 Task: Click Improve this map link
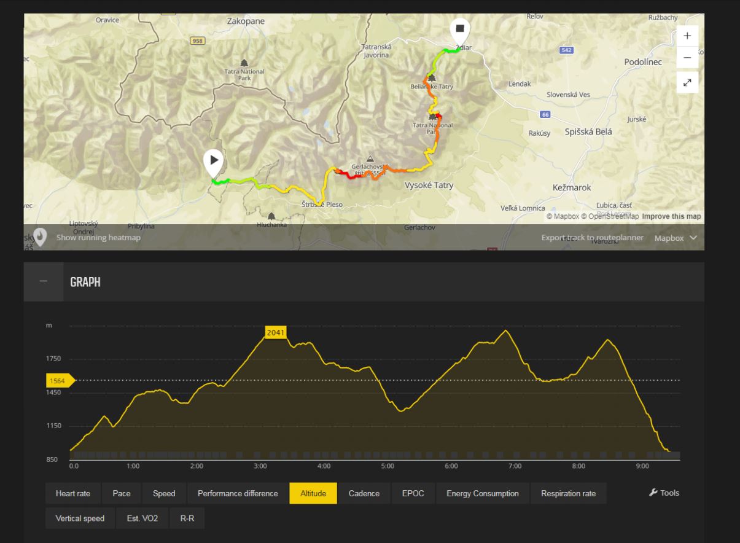click(671, 216)
